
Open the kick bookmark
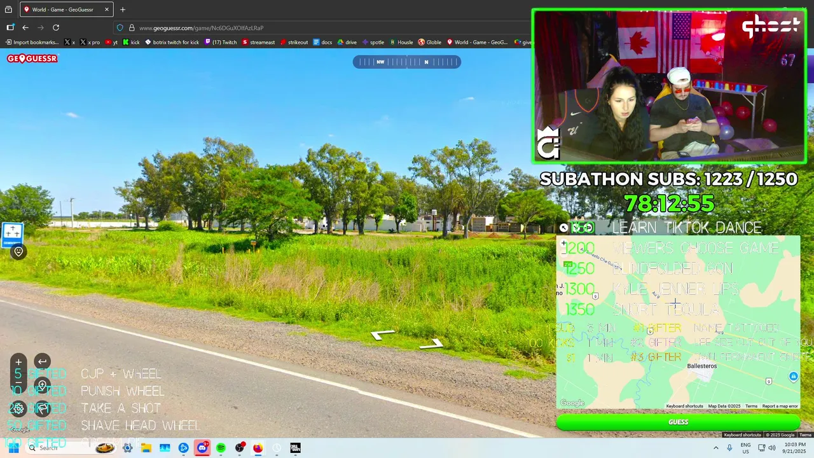point(131,43)
